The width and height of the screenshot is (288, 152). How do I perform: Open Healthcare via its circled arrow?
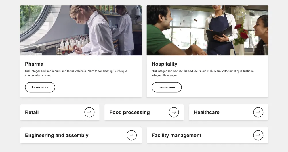pyautogui.click(x=258, y=112)
